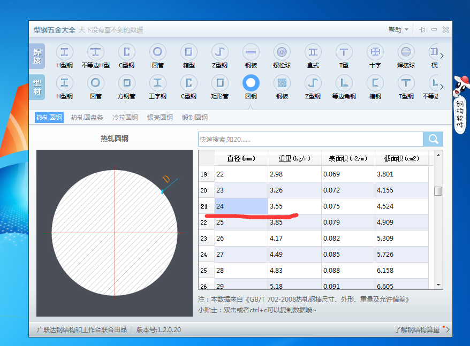Screen dimensions: 470x346
Task: Open the 帮助 dropdown menu
Action: [x=398, y=29]
